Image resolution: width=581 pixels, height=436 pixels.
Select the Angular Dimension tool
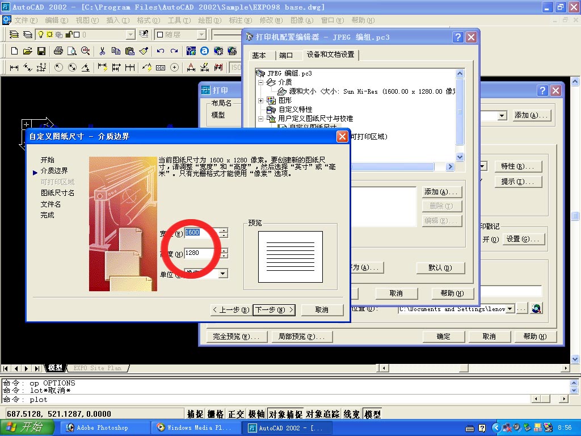pyautogui.click(x=86, y=68)
